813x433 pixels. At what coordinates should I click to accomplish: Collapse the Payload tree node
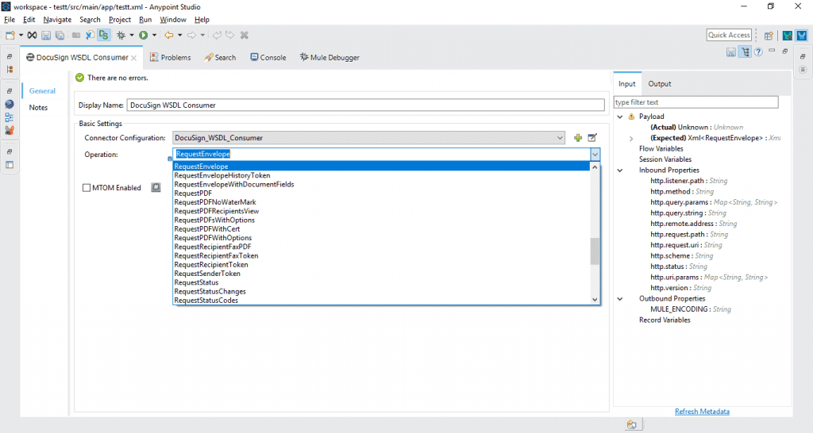[620, 117]
